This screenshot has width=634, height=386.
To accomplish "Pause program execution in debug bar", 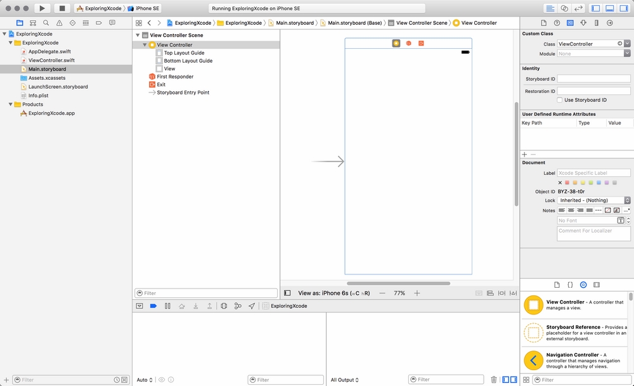I will click(x=167, y=306).
